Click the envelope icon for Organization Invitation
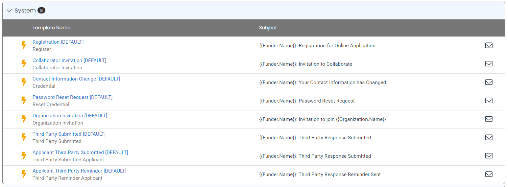 (489, 119)
